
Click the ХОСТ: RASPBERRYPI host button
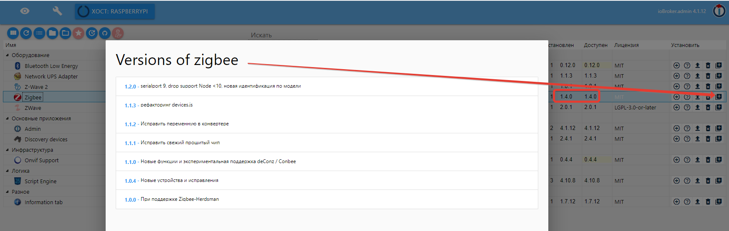point(115,11)
